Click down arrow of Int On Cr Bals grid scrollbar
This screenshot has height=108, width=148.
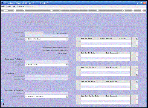click(137, 89)
